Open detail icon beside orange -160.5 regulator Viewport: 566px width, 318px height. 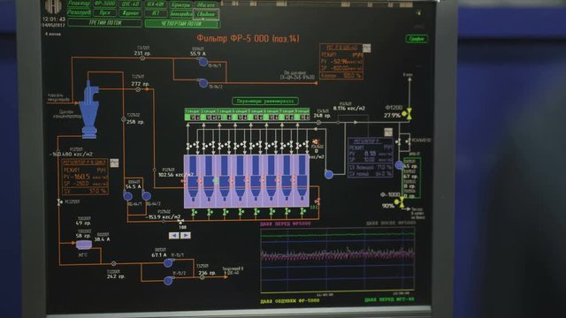(114, 163)
